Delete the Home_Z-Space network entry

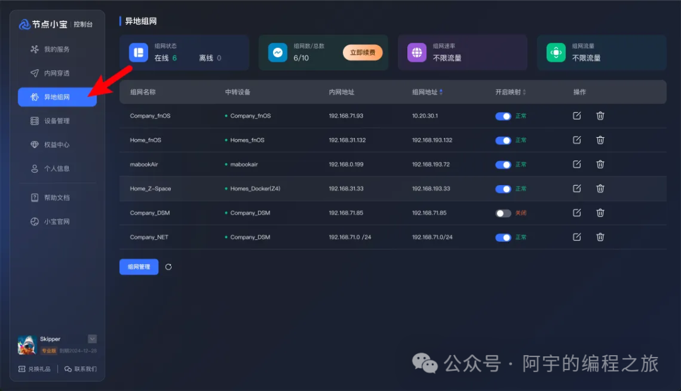click(600, 188)
